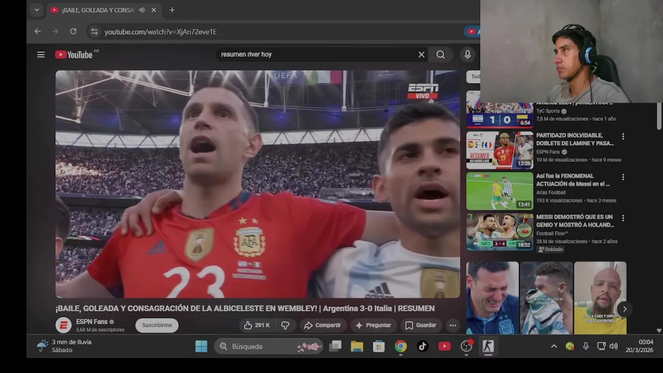Show next Shorts with right arrow

click(x=625, y=309)
